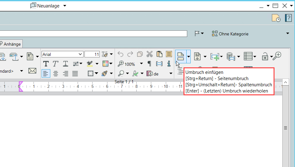This screenshot has height=167, width=295.
Task: Click the clipboard paste icon
Action: (x=159, y=54)
